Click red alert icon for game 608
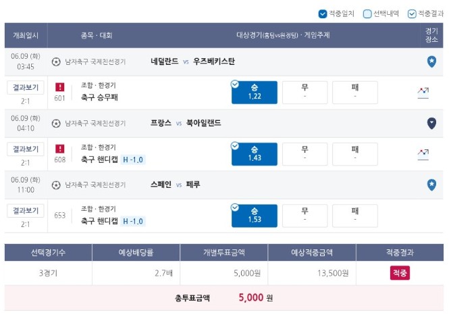449x317 pixels. pyautogui.click(x=60, y=149)
